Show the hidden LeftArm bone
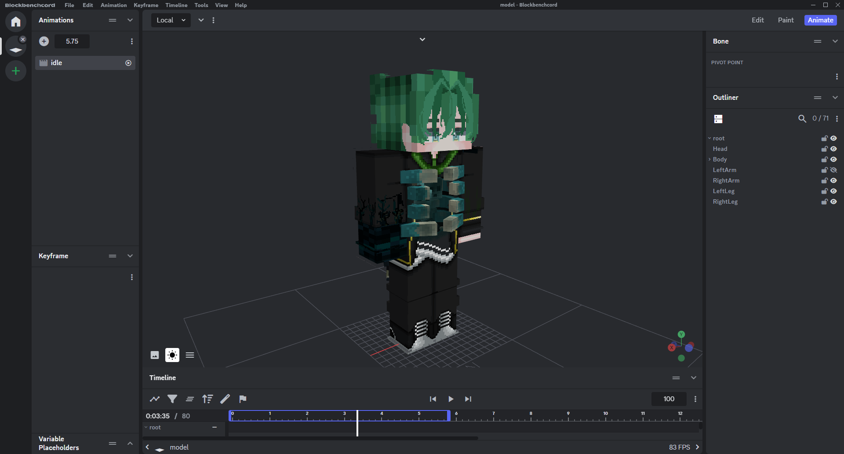 (833, 170)
